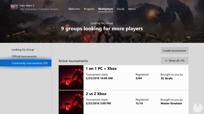Go to the Social tab

click(120, 9)
